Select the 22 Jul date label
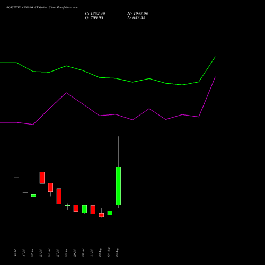 click(x=32, y=253)
